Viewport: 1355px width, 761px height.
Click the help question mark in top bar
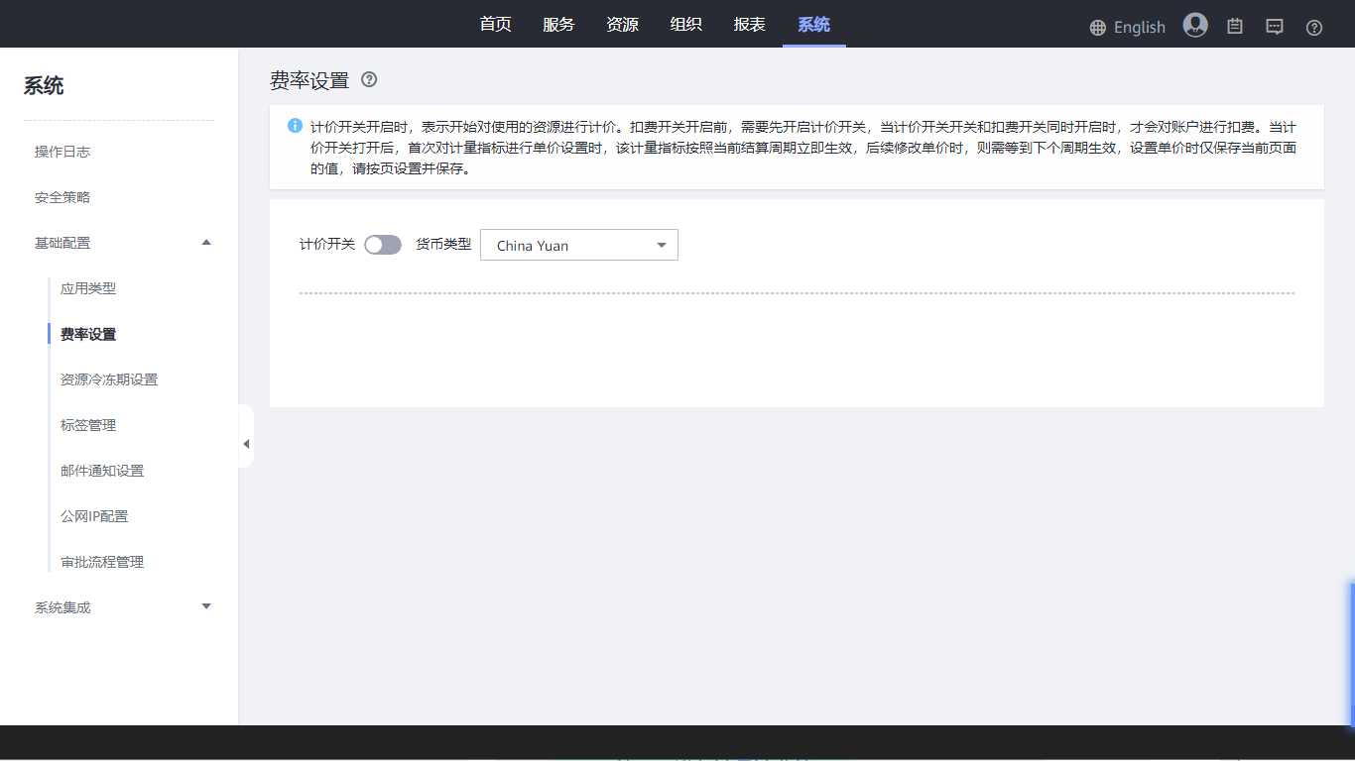[1314, 28]
